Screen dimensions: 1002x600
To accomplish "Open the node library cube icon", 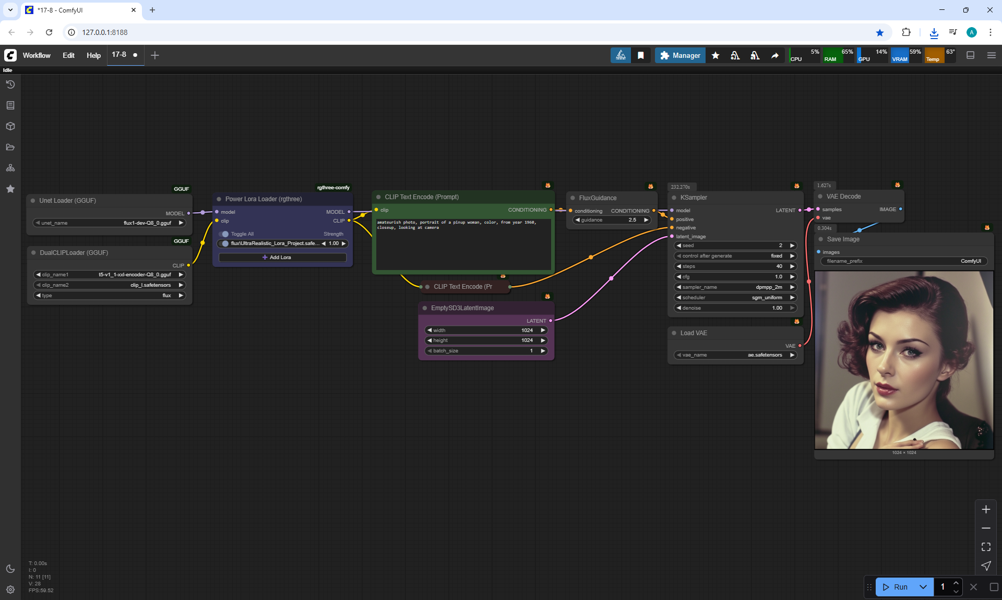I will click(10, 126).
